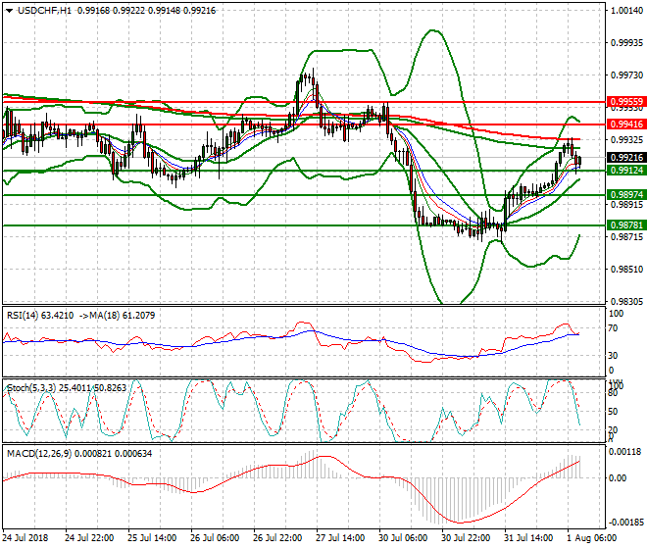Screen dimensions: 647x549
Task: Select the USDCHF,H1 chart title text
Action: 44,11
